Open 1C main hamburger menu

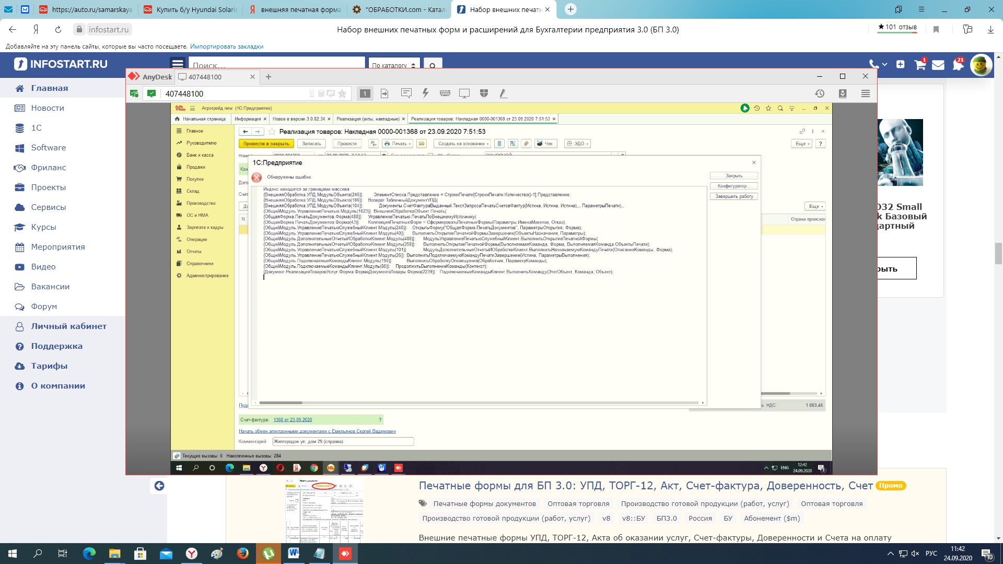[192, 108]
